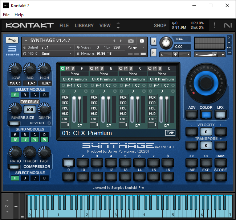The height and width of the screenshot is (220, 236).
Task: Minimize the instrument view with minus icon
Action: (229, 42)
